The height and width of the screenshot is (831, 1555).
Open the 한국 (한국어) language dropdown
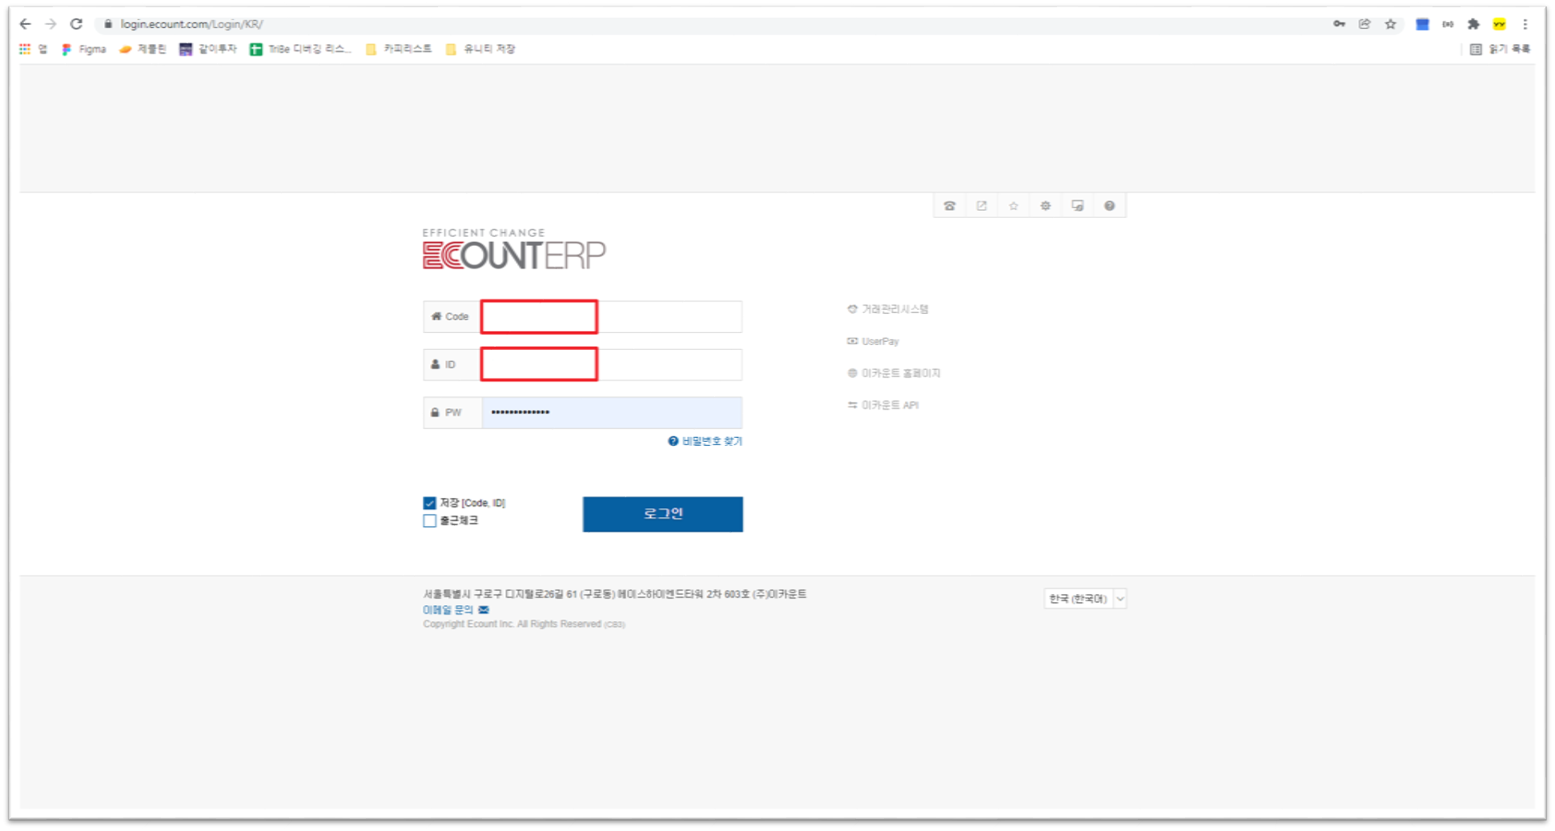[1085, 599]
